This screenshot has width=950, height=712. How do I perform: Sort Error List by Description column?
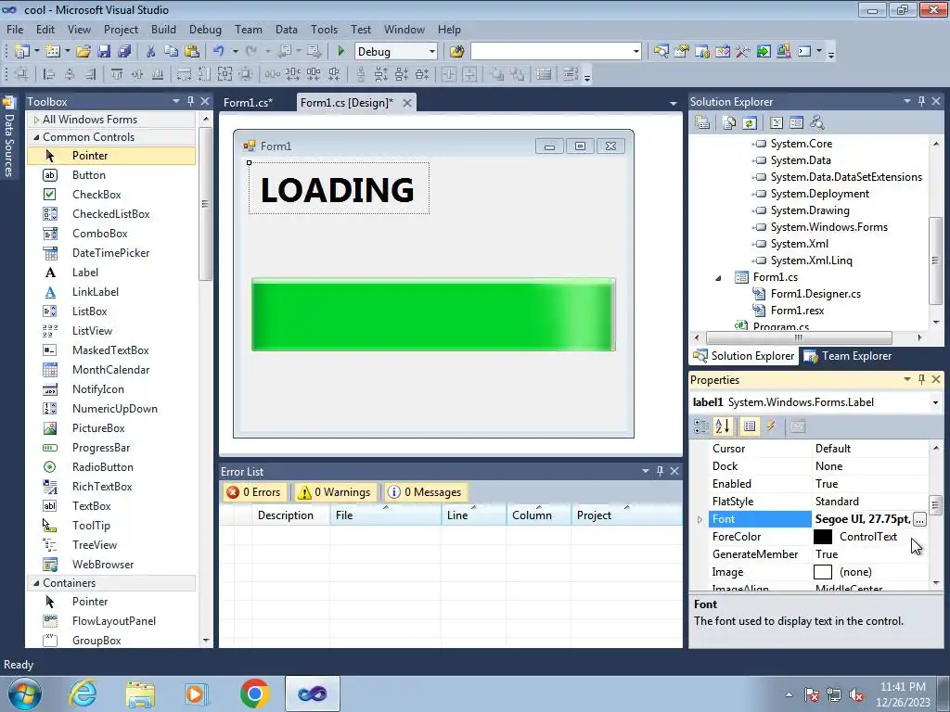pos(286,515)
